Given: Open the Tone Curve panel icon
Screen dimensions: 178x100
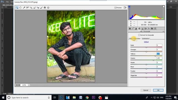Looking at the screenshot, I should click(x=133, y=29).
